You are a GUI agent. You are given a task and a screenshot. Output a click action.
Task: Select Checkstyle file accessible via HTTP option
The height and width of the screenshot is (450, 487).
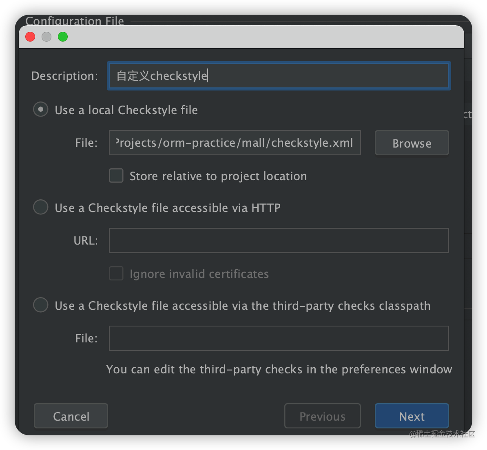pos(41,207)
